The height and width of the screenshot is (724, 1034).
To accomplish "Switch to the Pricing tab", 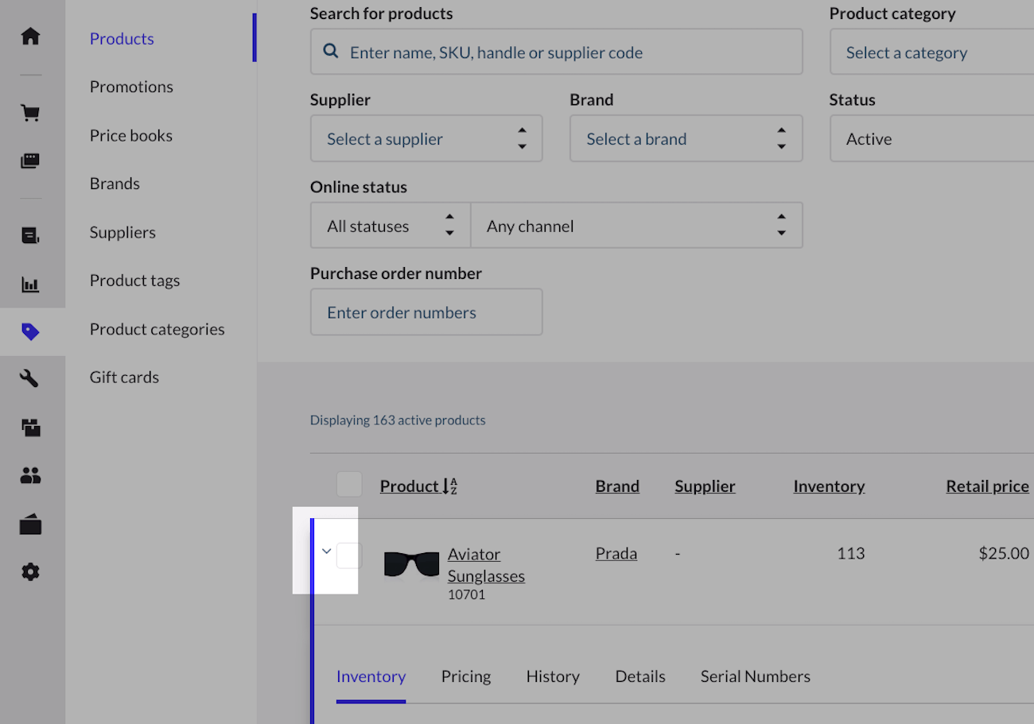I will (466, 676).
